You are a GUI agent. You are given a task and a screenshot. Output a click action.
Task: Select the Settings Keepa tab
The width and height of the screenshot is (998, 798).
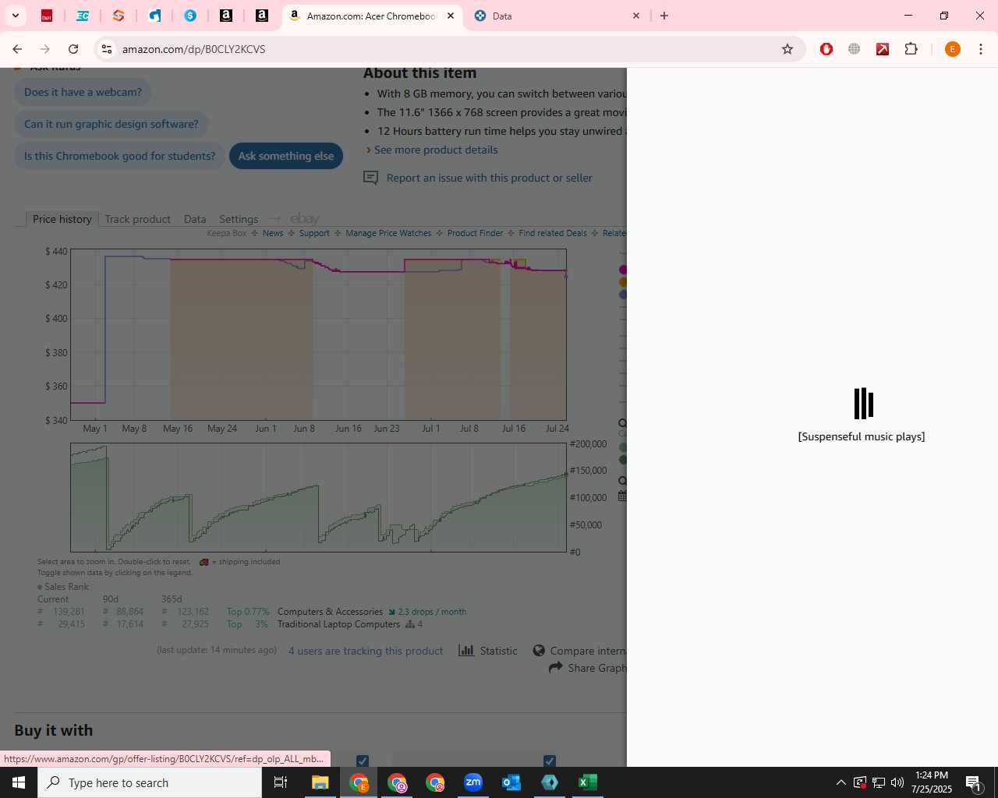point(239,219)
